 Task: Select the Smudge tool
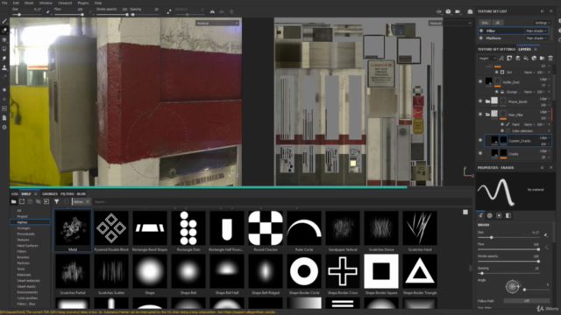coord(4,59)
